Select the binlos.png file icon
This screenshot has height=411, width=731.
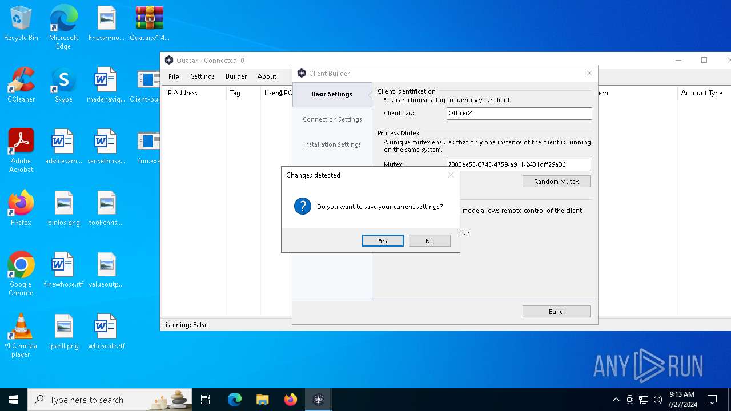click(63, 209)
